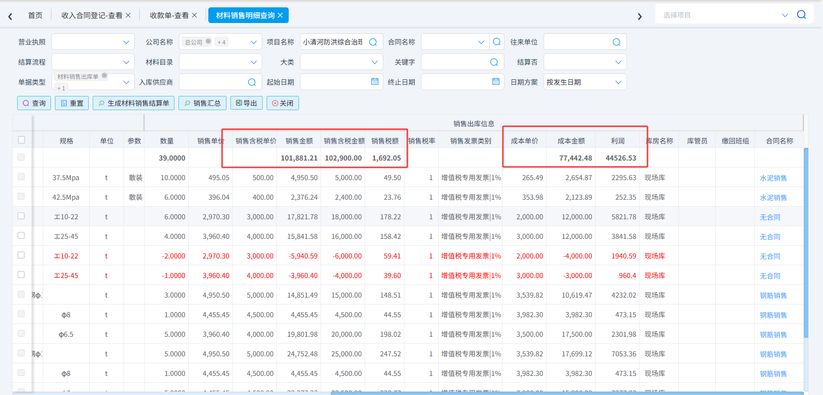Viewport: 823px width, 395px height.
Task: Close the 收款单-查看 tab
Action: [x=195, y=15]
